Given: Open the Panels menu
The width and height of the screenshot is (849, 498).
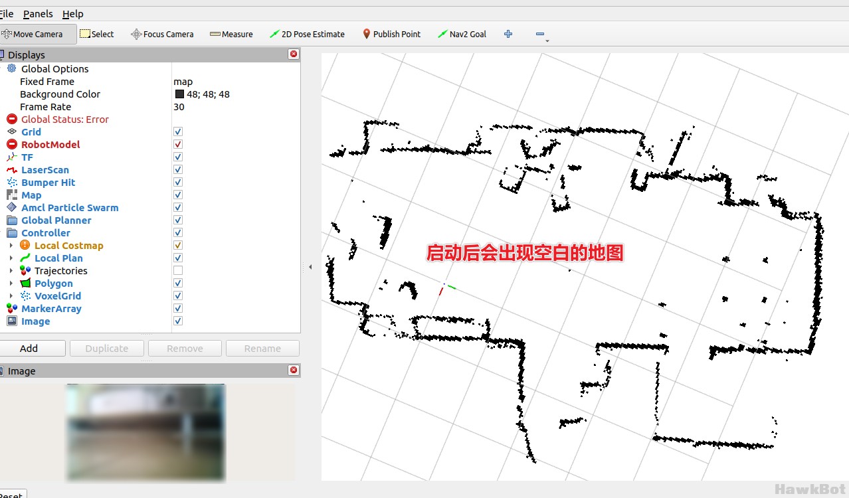Looking at the screenshot, I should tap(38, 13).
